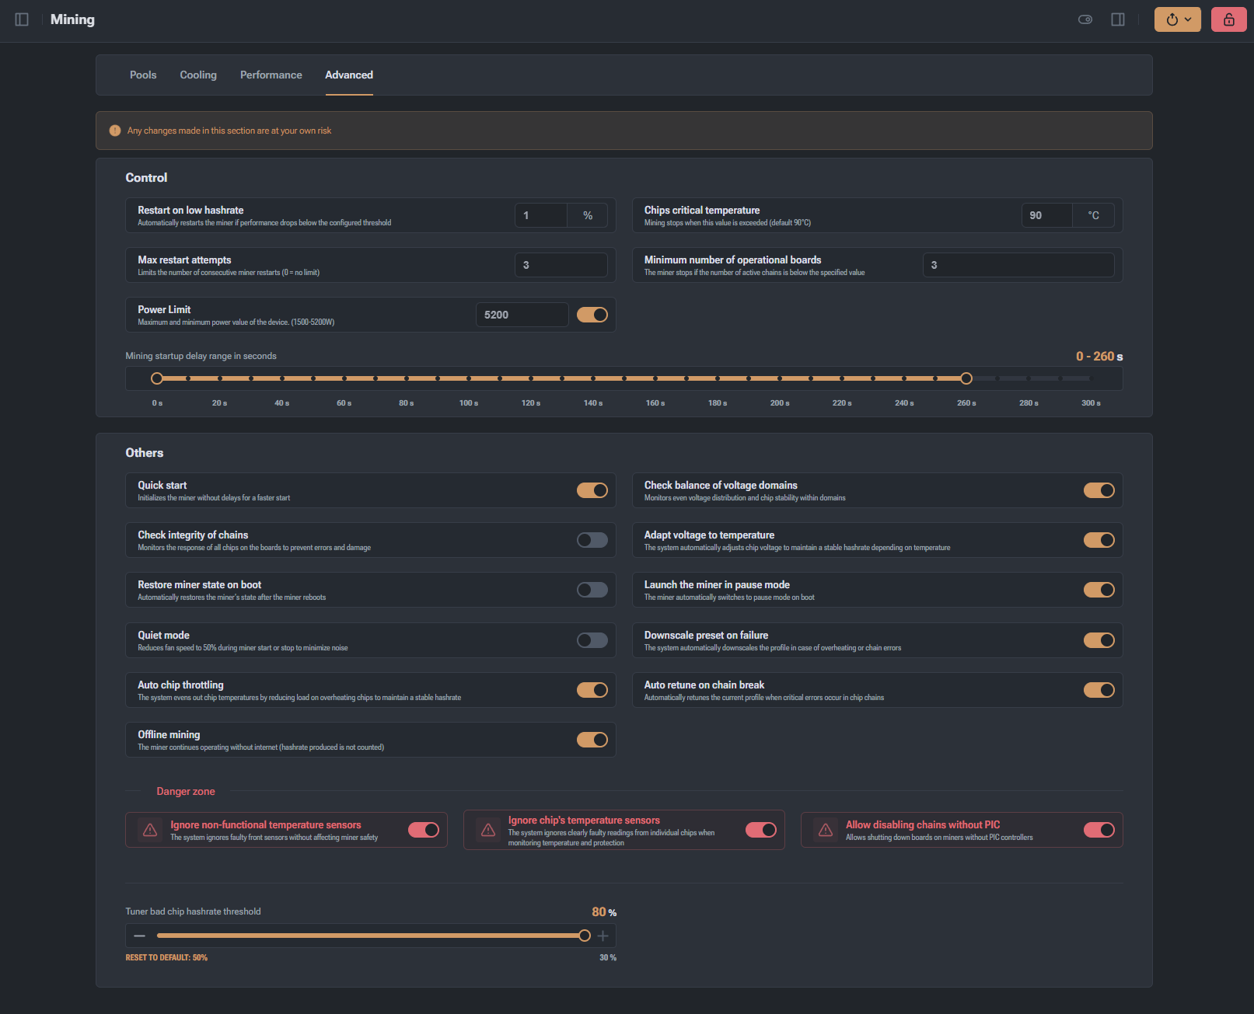Go to the Performance tab
1254x1014 pixels.
pos(271,75)
